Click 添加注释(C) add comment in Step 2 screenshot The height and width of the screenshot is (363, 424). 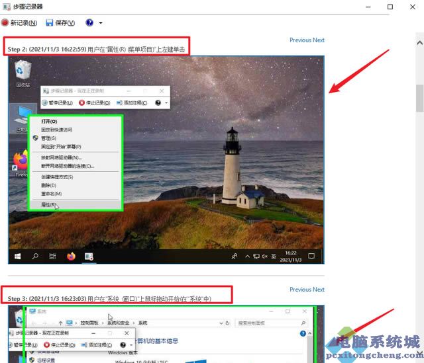pyautogui.click(x=132, y=103)
